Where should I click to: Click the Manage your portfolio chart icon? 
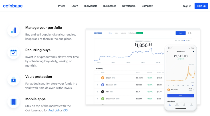[13, 30]
